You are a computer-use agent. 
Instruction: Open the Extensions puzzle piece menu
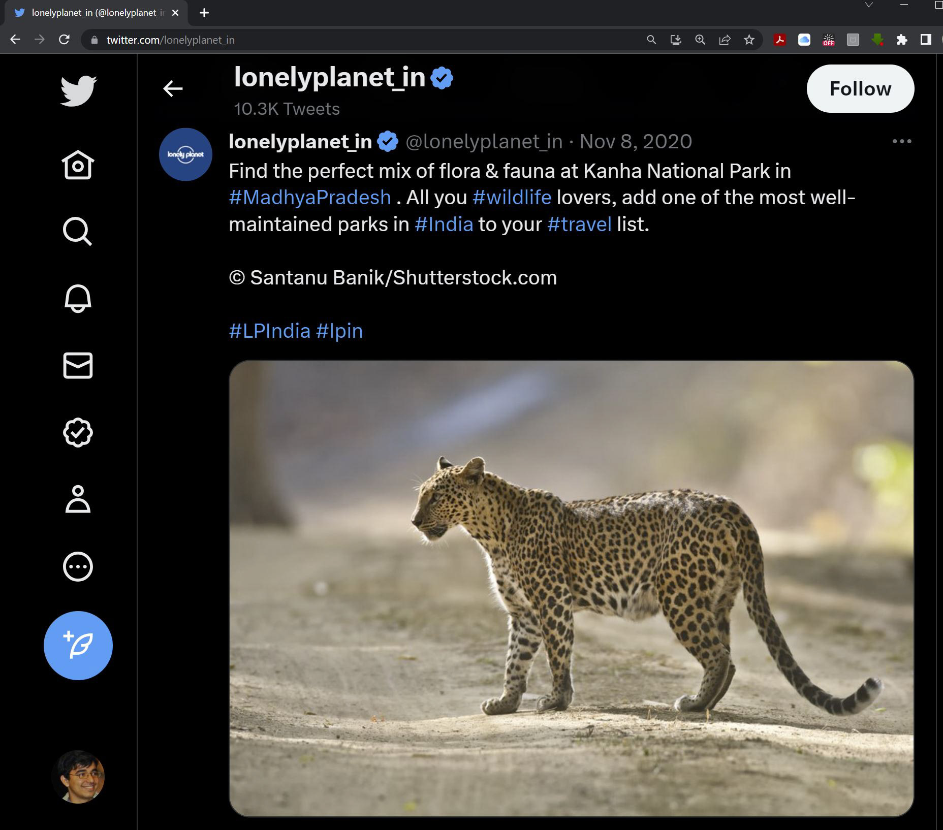point(902,40)
